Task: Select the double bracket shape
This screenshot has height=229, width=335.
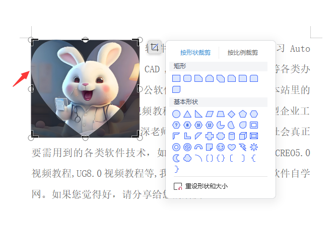Action: coord(210,158)
